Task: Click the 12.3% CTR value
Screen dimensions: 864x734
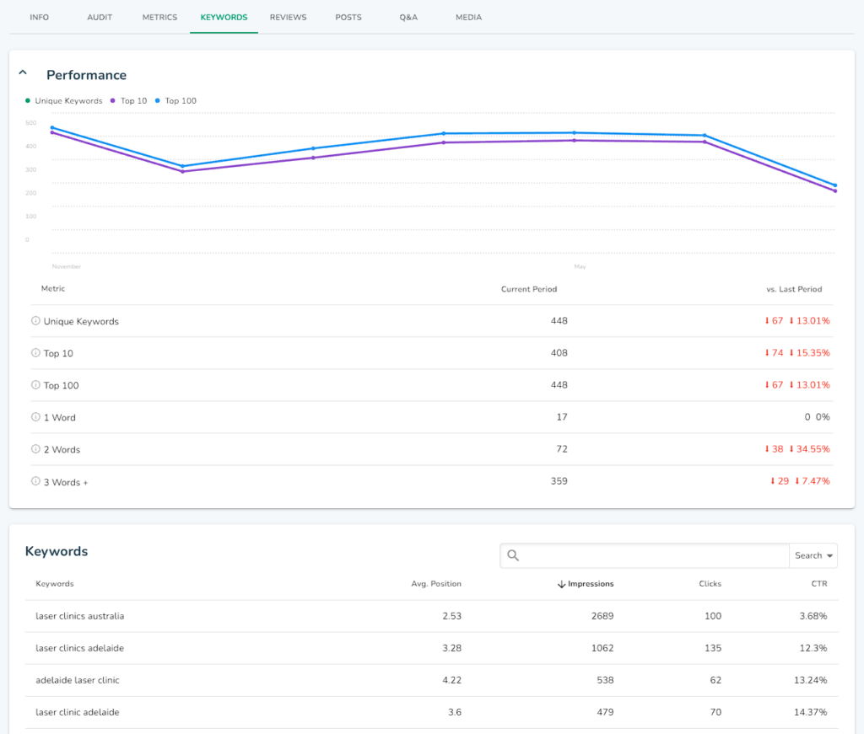Action: [x=813, y=648]
